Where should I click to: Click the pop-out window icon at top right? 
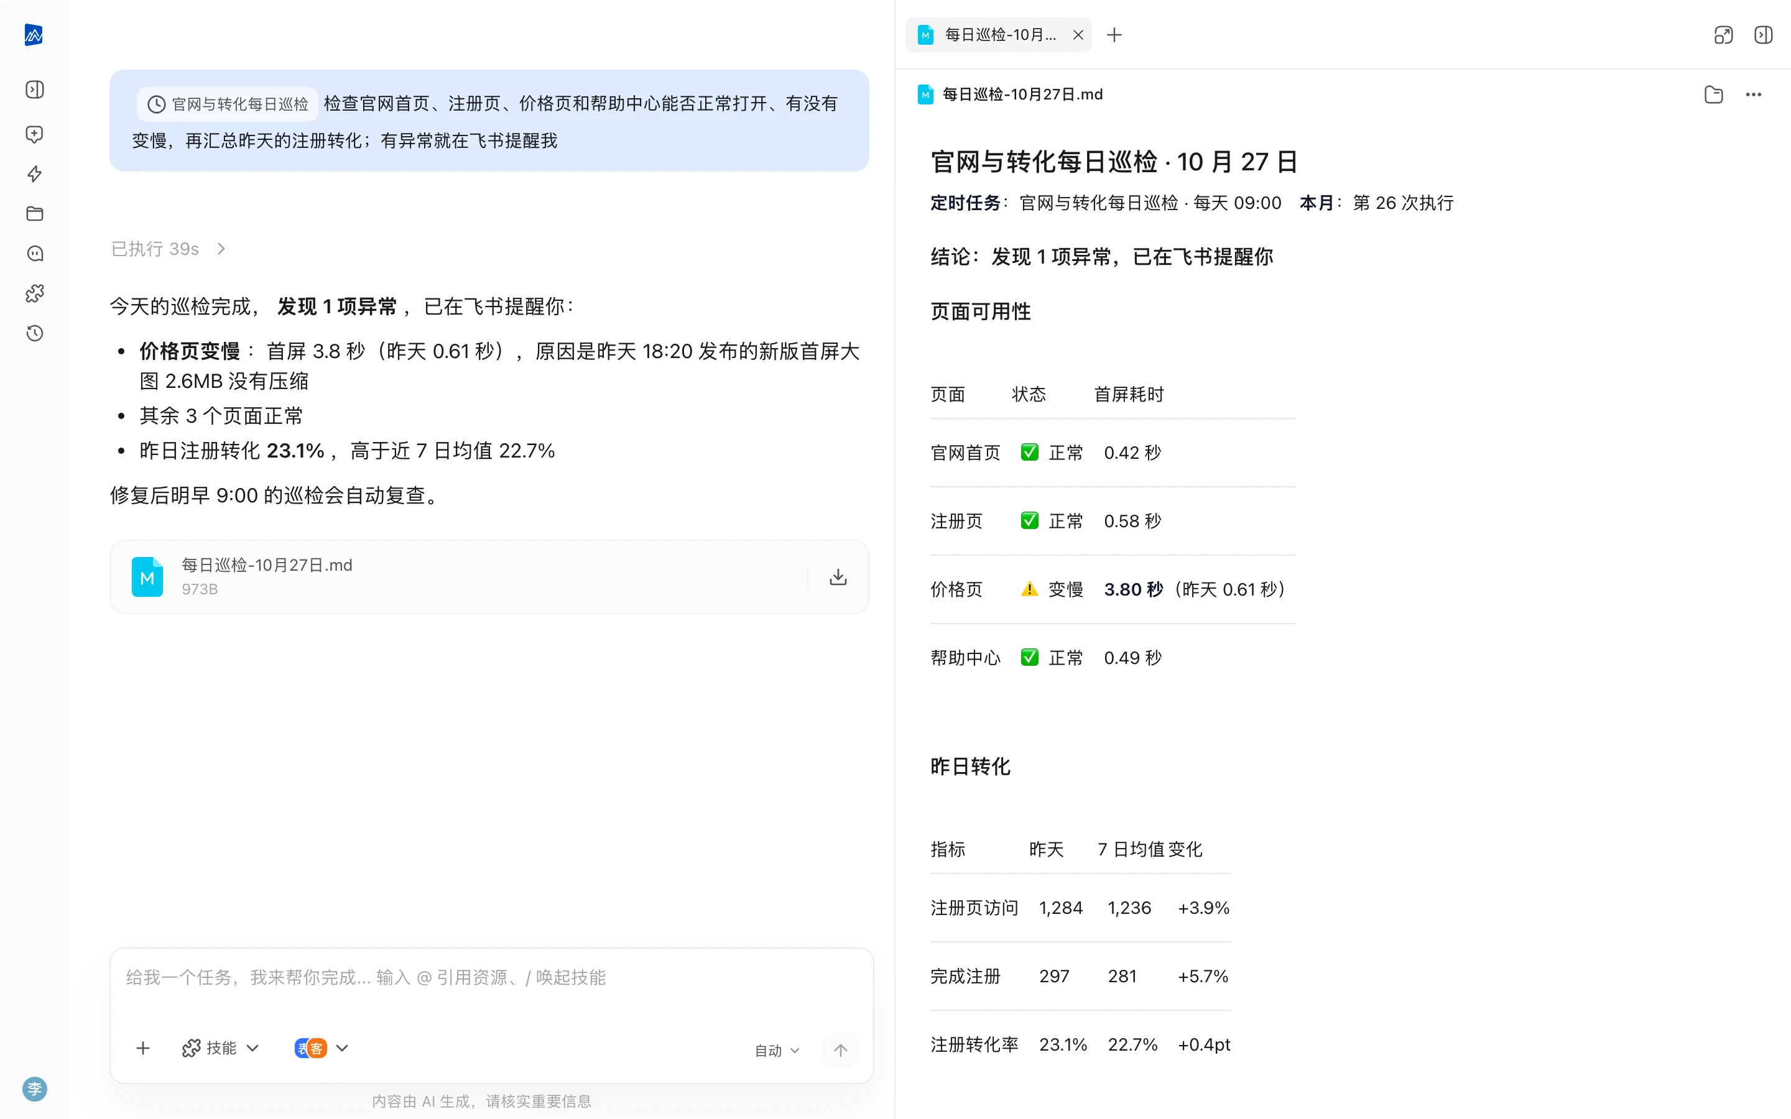coord(1724,35)
